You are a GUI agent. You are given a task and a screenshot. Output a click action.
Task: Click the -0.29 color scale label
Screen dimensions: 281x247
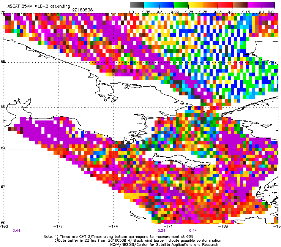coord(173,12)
